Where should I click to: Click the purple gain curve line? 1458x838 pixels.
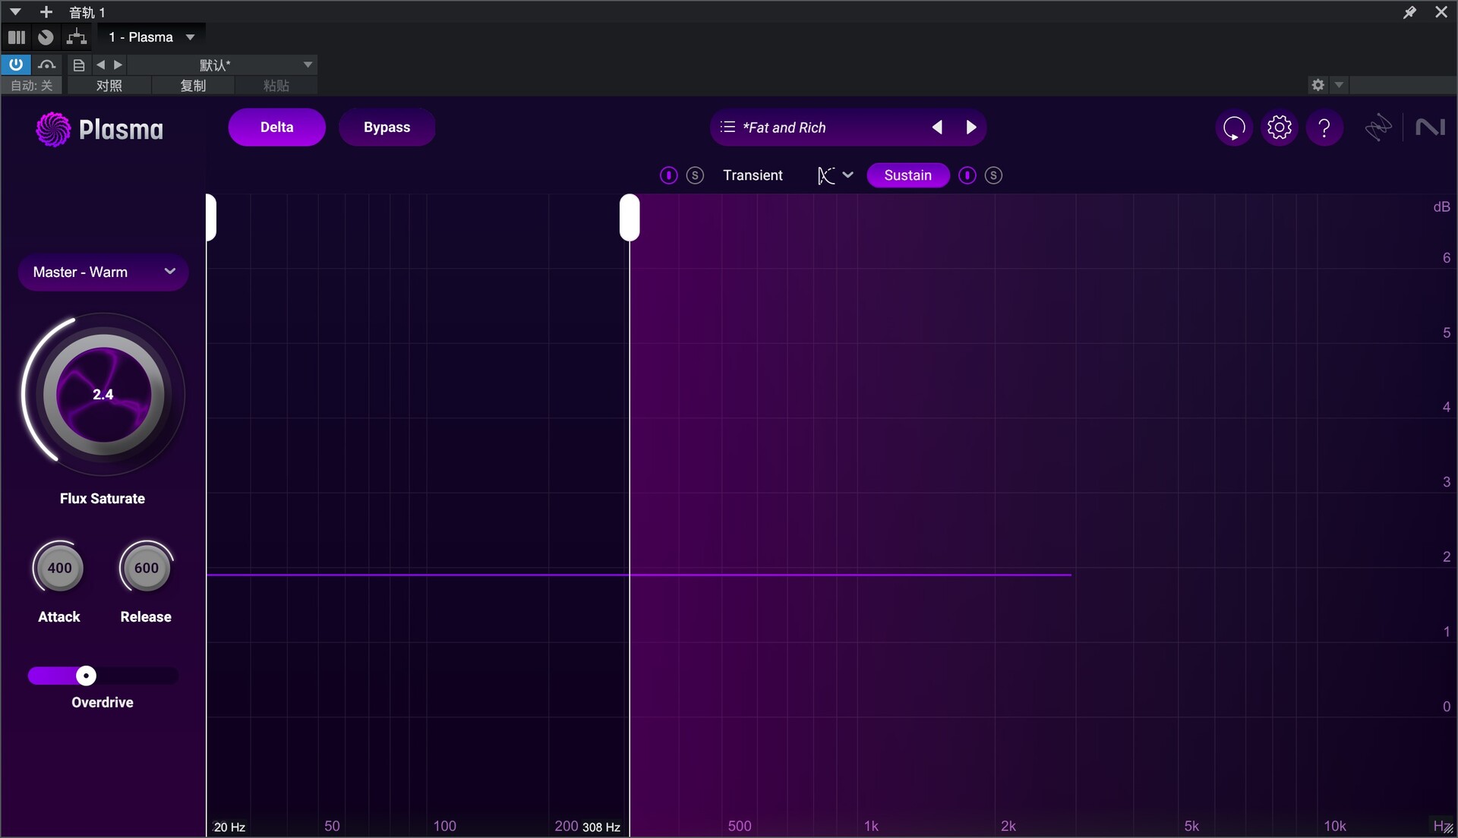[x=639, y=575]
